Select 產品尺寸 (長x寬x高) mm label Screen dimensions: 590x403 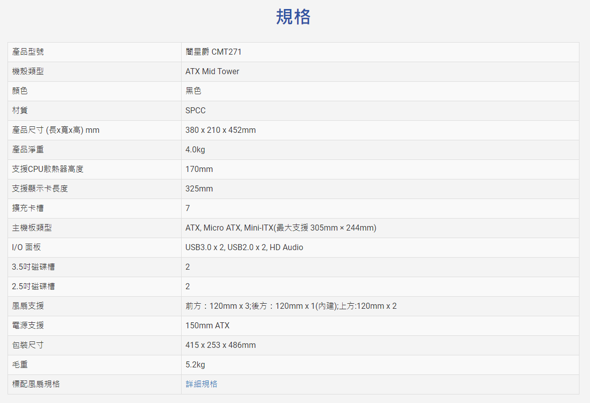(x=56, y=130)
